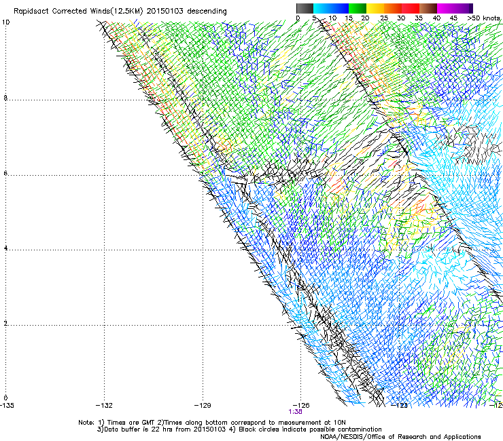The image size is (503, 441).
Task: Click legend tick label '20'
Action: click(366, 18)
